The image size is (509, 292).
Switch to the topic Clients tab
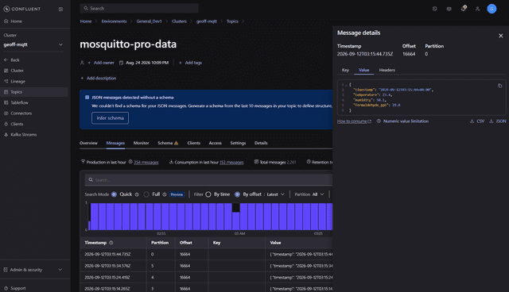[193, 143]
